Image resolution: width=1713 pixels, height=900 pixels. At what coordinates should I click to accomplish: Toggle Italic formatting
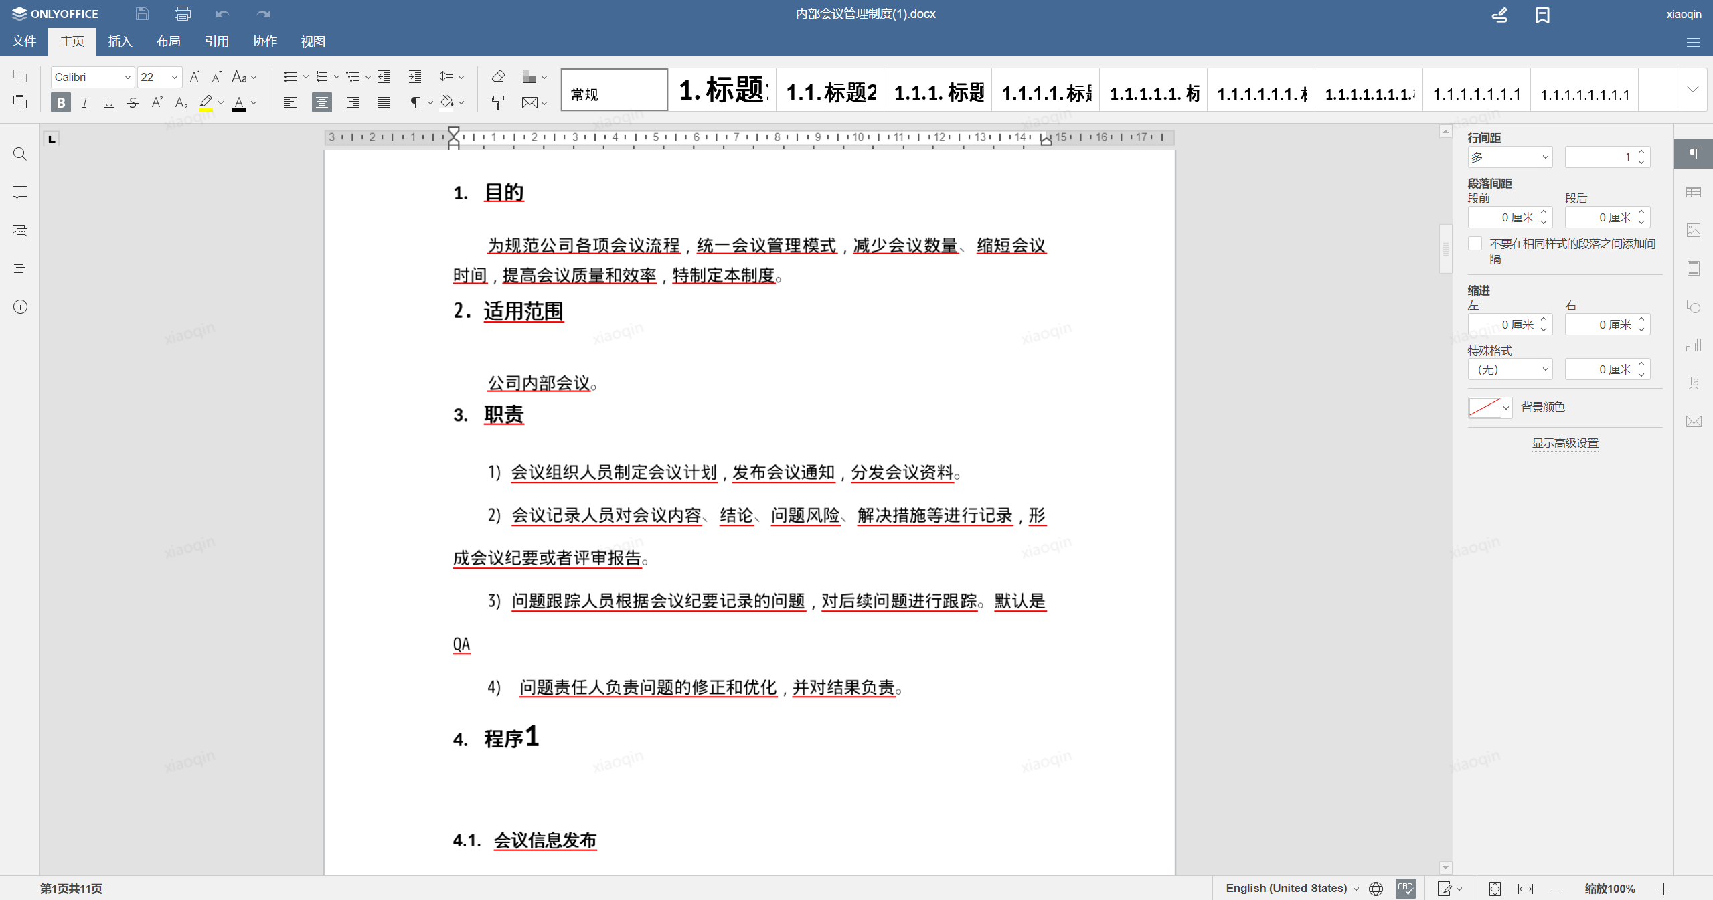pos(85,102)
